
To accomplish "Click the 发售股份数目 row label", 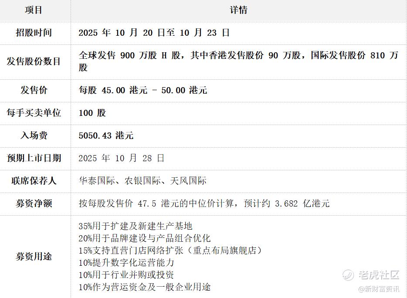I will point(34,61).
